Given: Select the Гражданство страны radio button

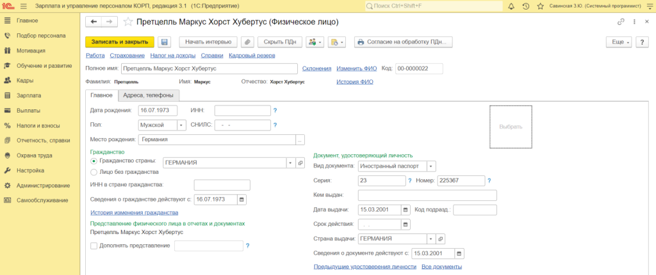Looking at the screenshot, I should coord(94,162).
